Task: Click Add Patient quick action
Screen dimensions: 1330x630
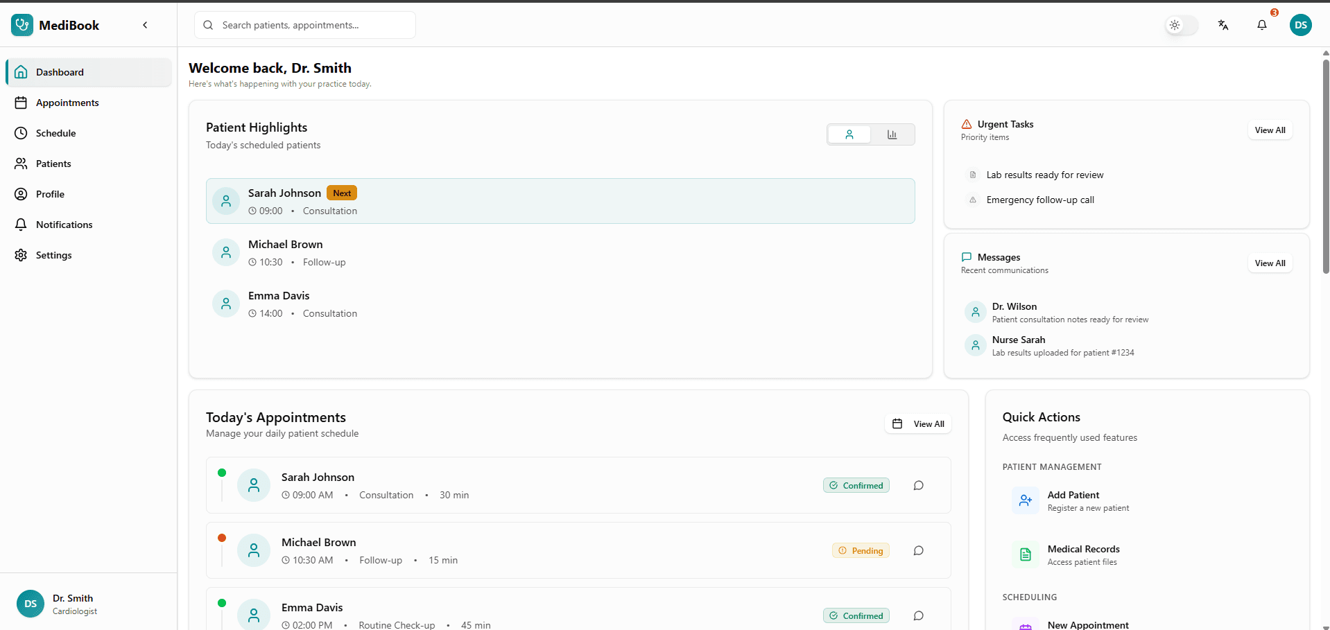Action: (x=1148, y=500)
